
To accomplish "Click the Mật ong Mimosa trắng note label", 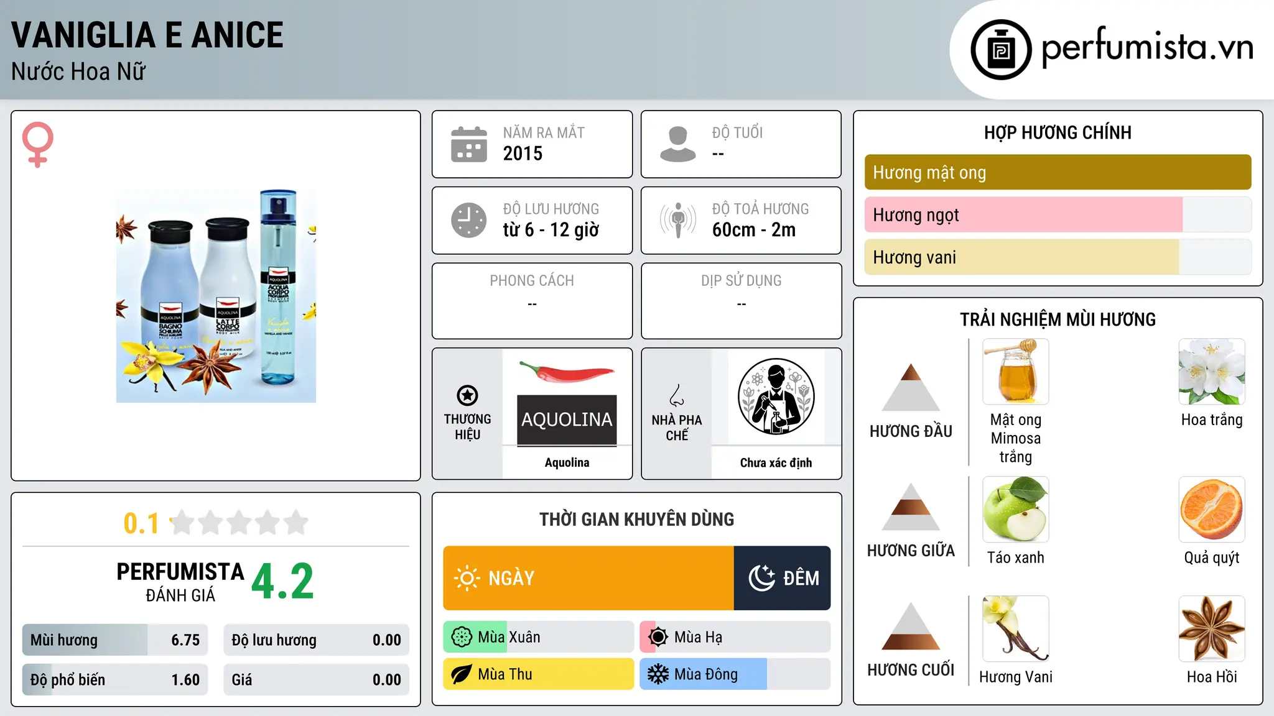I will [x=1016, y=438].
